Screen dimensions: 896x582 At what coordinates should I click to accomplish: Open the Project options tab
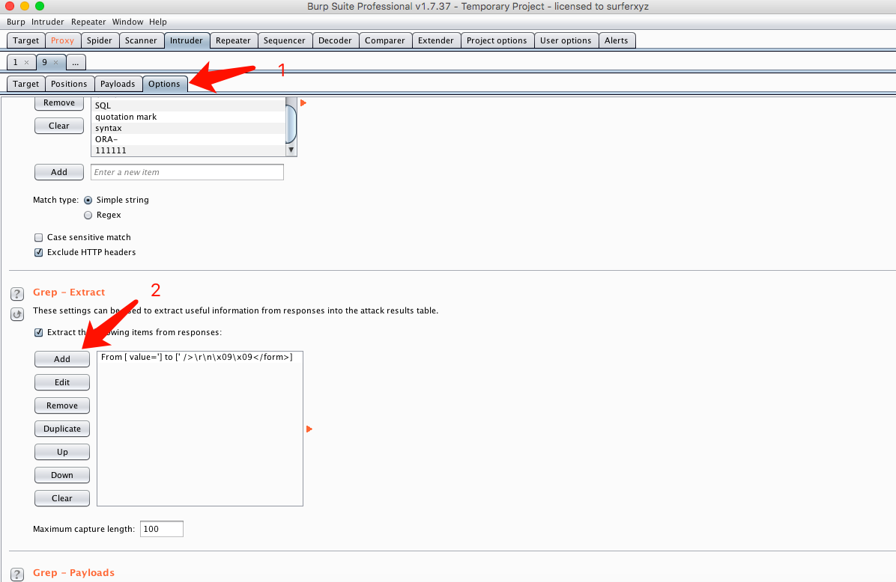tap(497, 40)
